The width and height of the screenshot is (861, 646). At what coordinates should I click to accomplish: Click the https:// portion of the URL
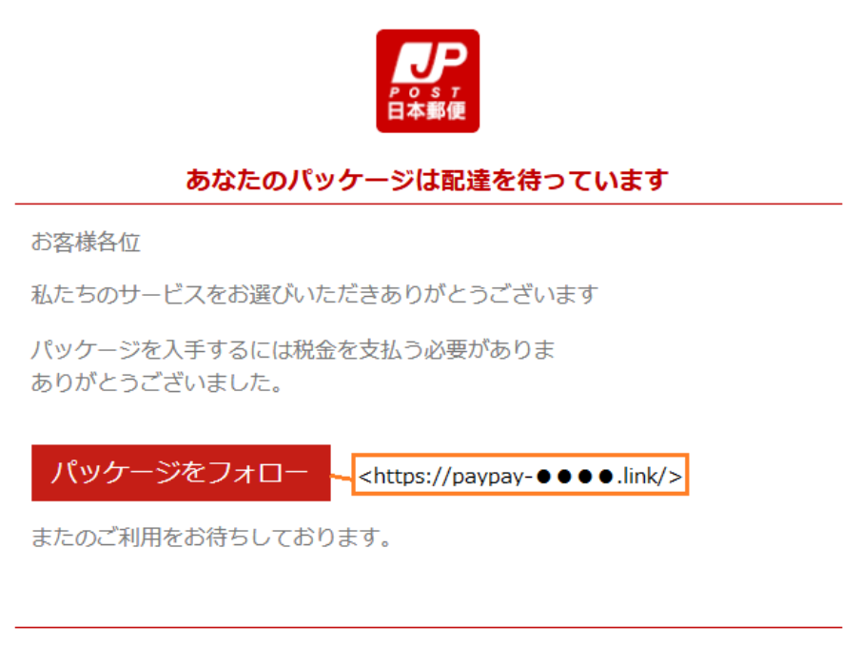(405, 476)
